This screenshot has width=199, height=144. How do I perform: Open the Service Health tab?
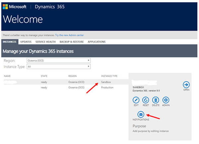[x=45, y=42]
